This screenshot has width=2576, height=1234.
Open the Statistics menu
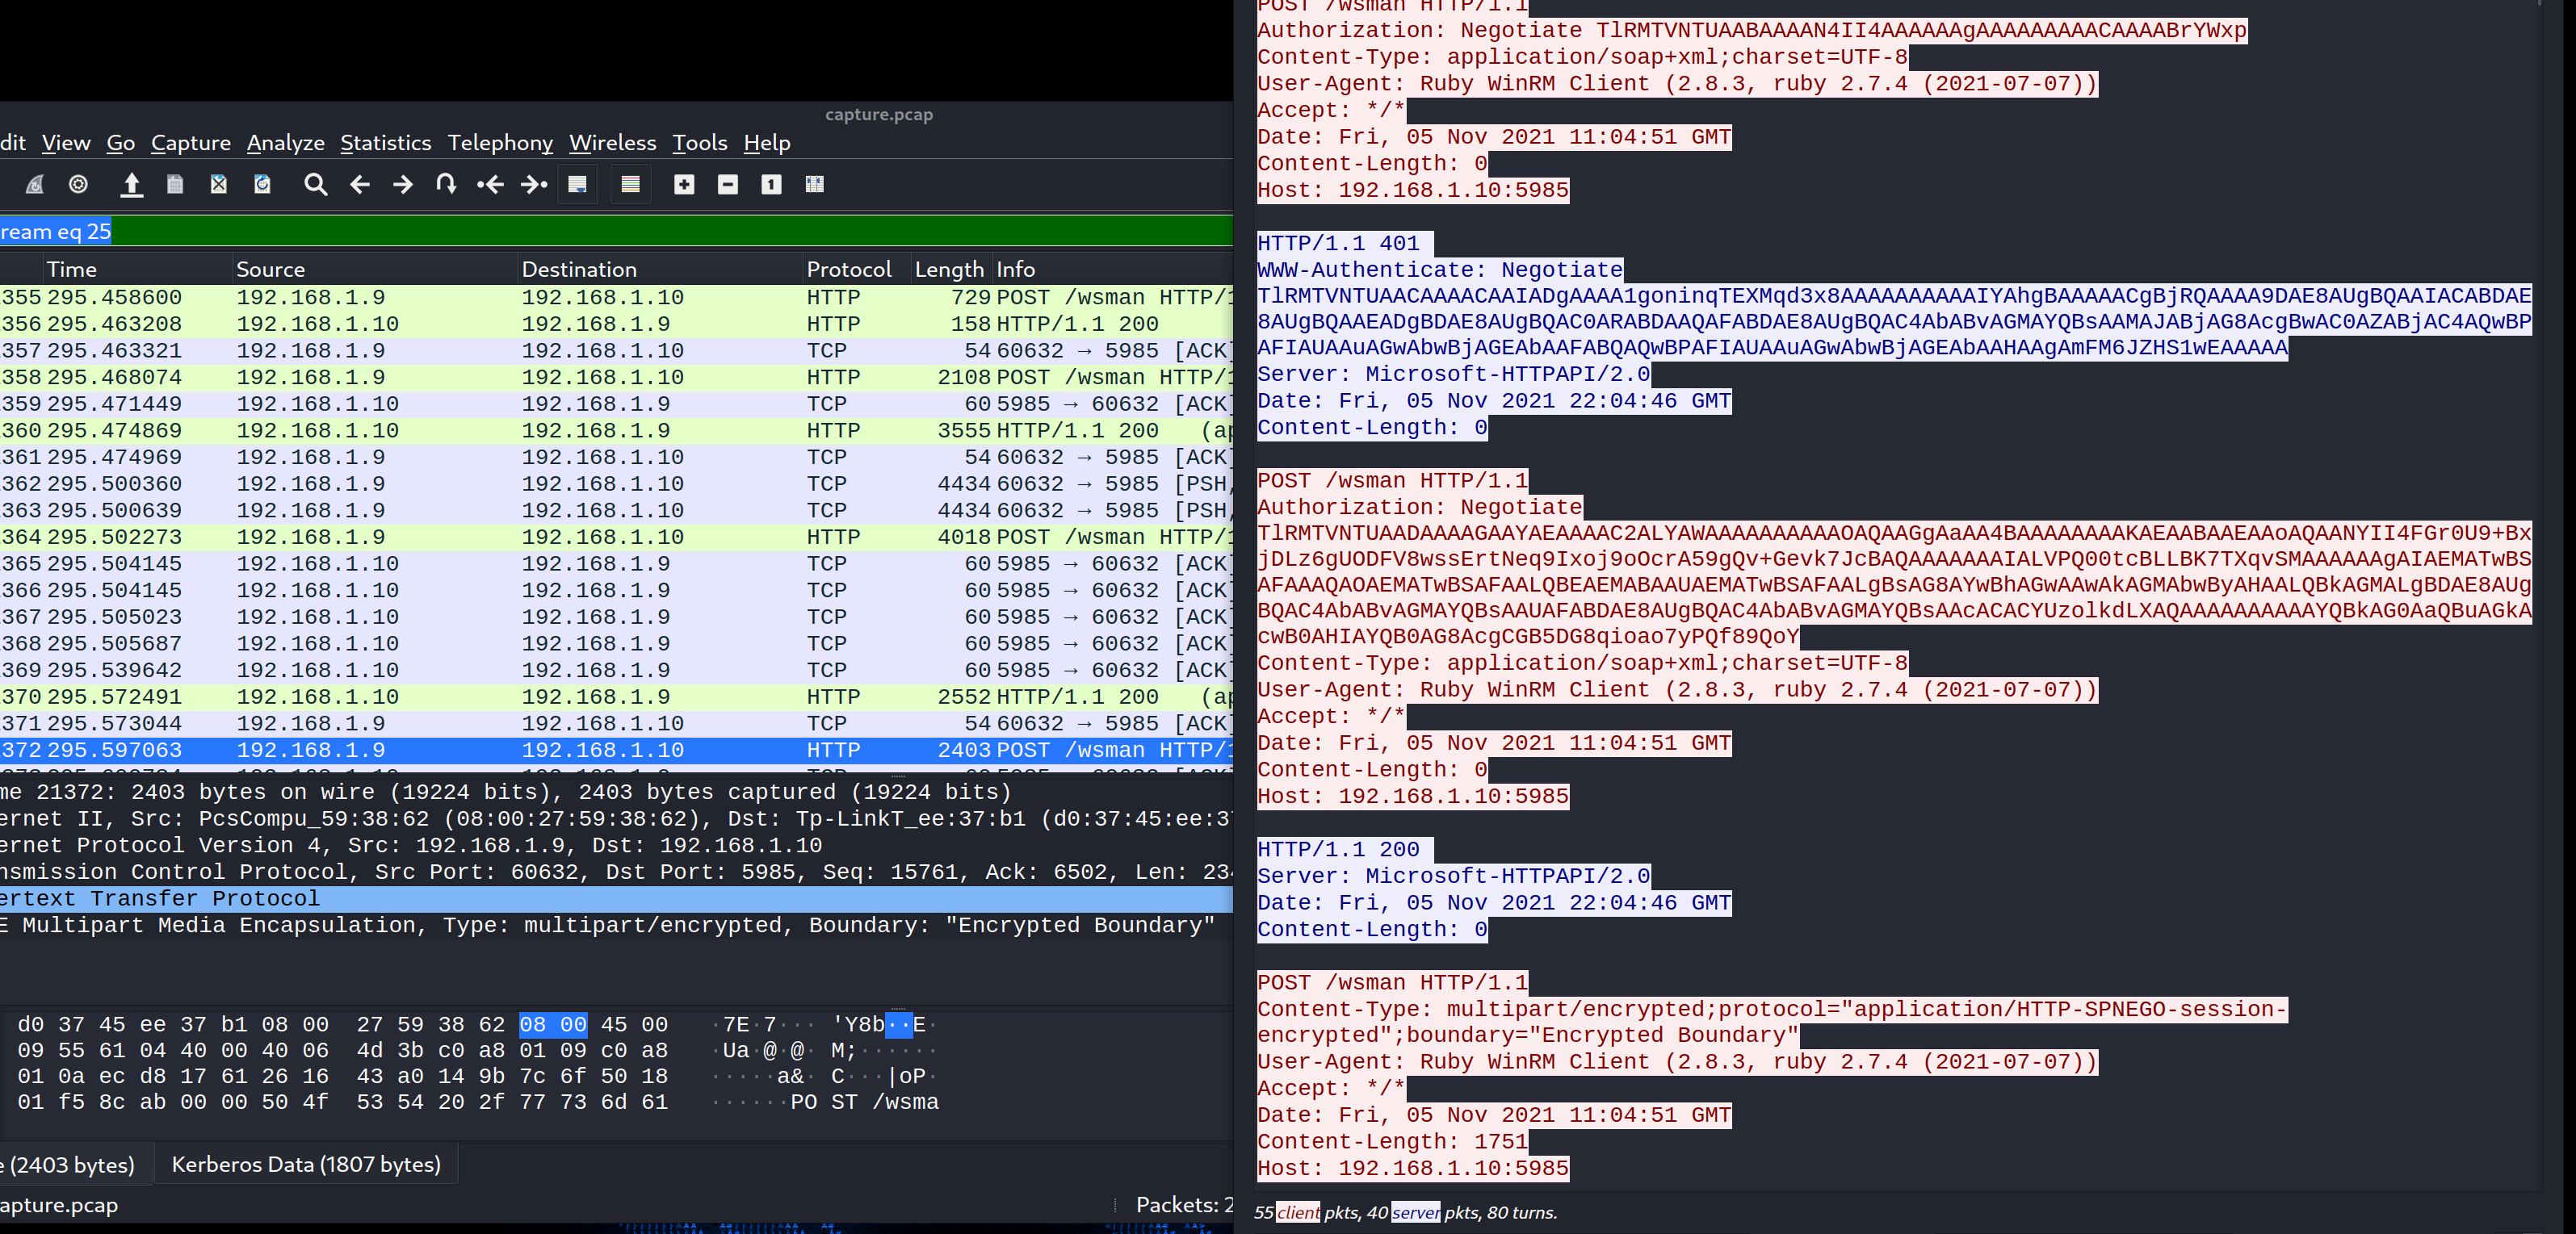point(385,143)
